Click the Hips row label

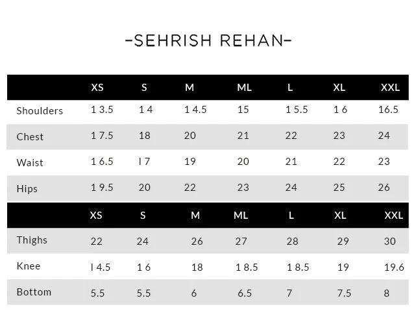pos(27,189)
